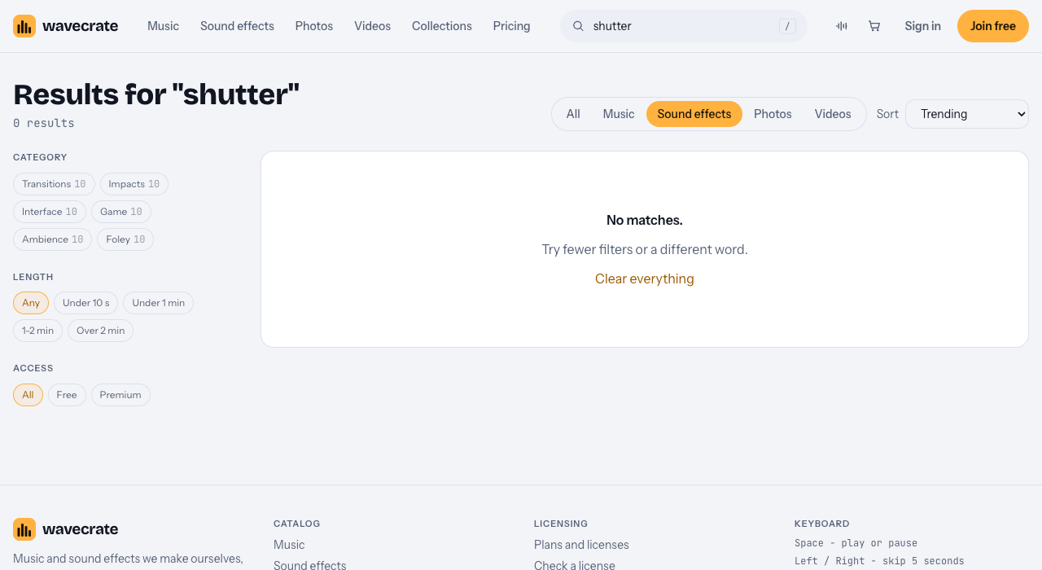This screenshot has width=1042, height=570.
Task: Toggle the Foley category filter
Action: (x=125, y=239)
